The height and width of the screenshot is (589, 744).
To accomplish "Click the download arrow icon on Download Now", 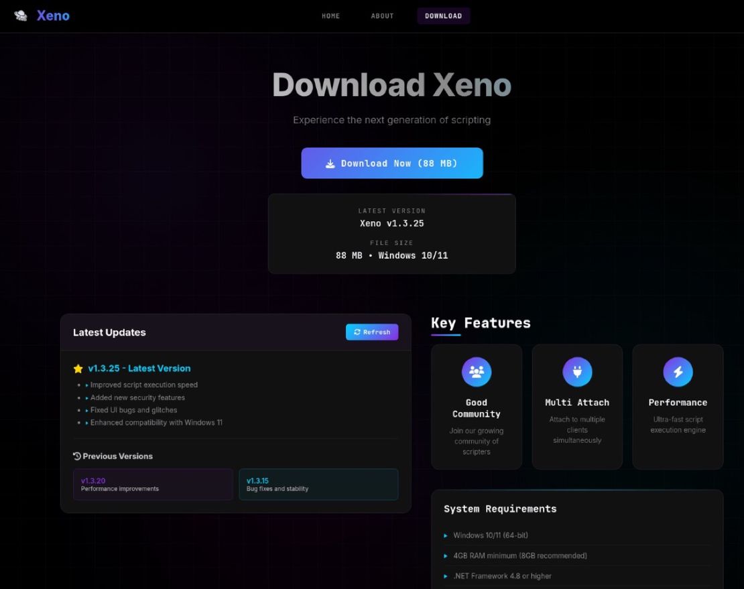I will point(330,163).
